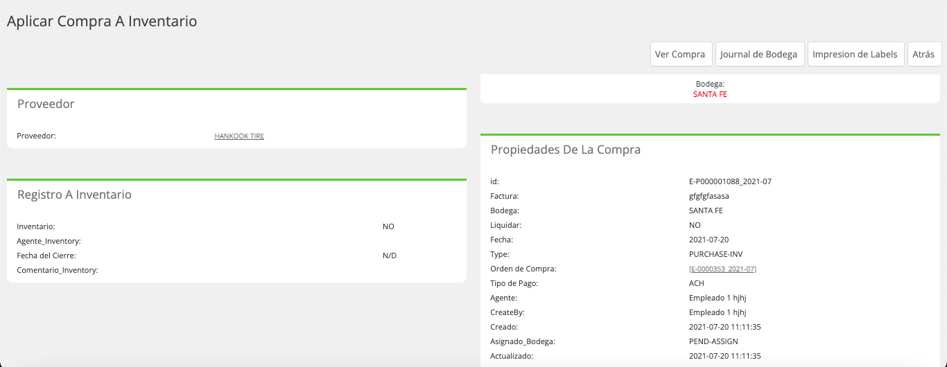The image size is (947, 367).
Task: Click the Tipo de Pago value ACH
Action: (696, 283)
